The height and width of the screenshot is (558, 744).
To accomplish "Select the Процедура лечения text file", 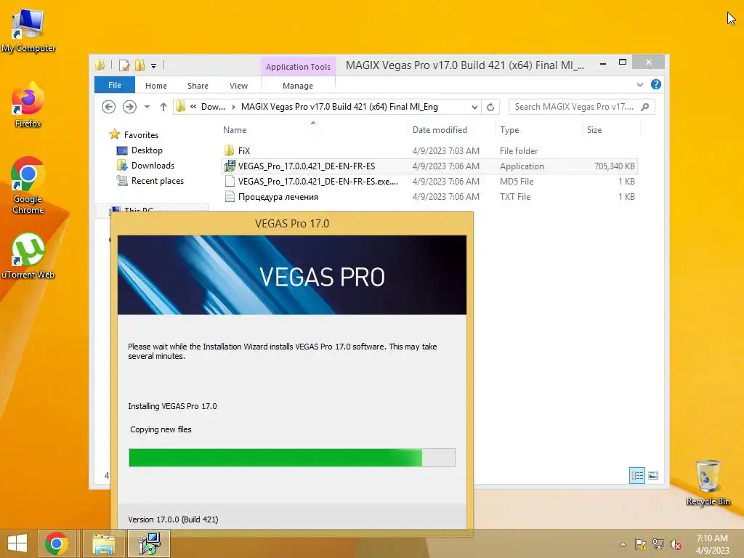I will (429, 196).
